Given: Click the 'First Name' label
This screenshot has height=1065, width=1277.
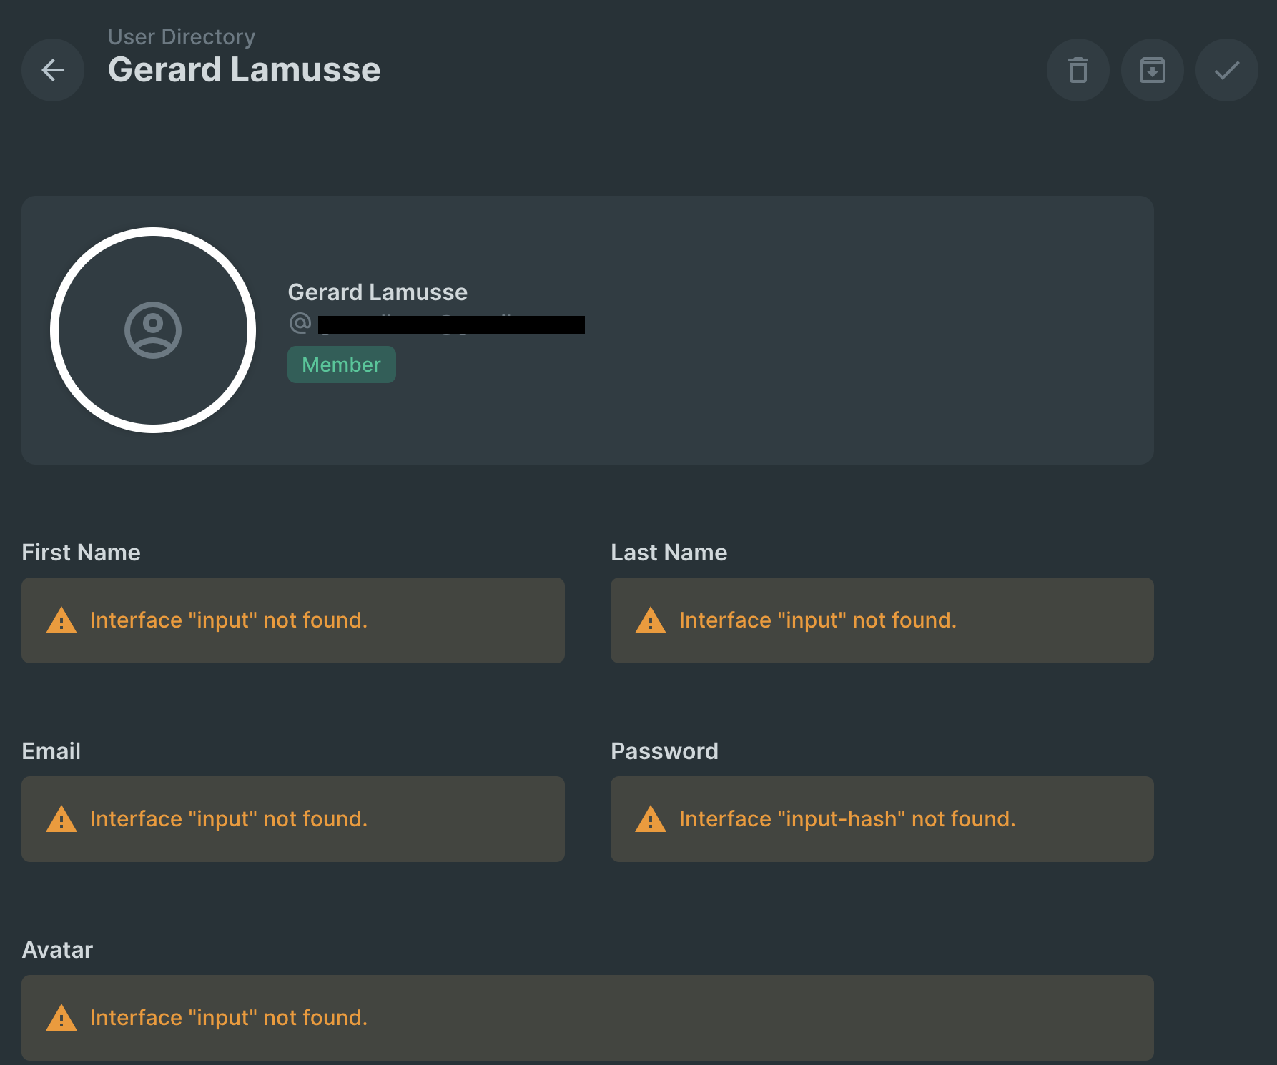Looking at the screenshot, I should 82,553.
